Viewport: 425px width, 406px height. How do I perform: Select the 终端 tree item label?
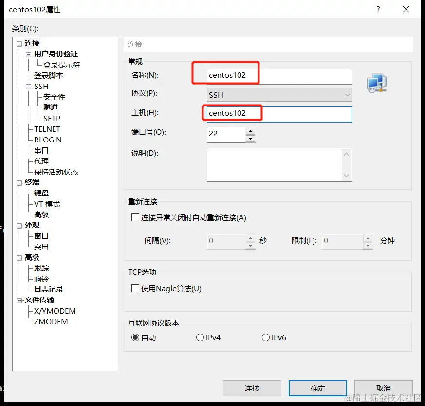tap(32, 182)
